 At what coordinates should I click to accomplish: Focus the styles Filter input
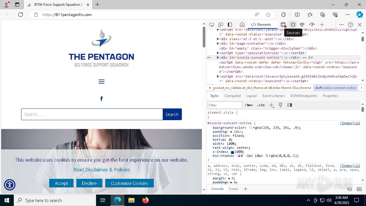(x=225, y=105)
